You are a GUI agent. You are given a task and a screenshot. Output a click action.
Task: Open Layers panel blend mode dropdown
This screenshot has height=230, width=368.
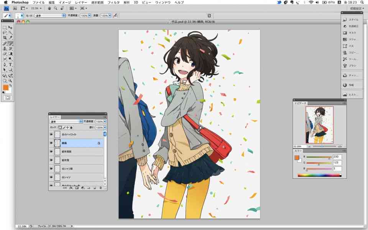point(66,122)
